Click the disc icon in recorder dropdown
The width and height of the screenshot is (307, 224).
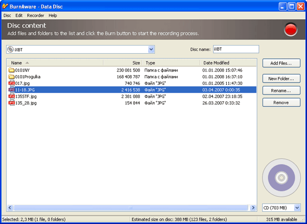tap(10, 50)
